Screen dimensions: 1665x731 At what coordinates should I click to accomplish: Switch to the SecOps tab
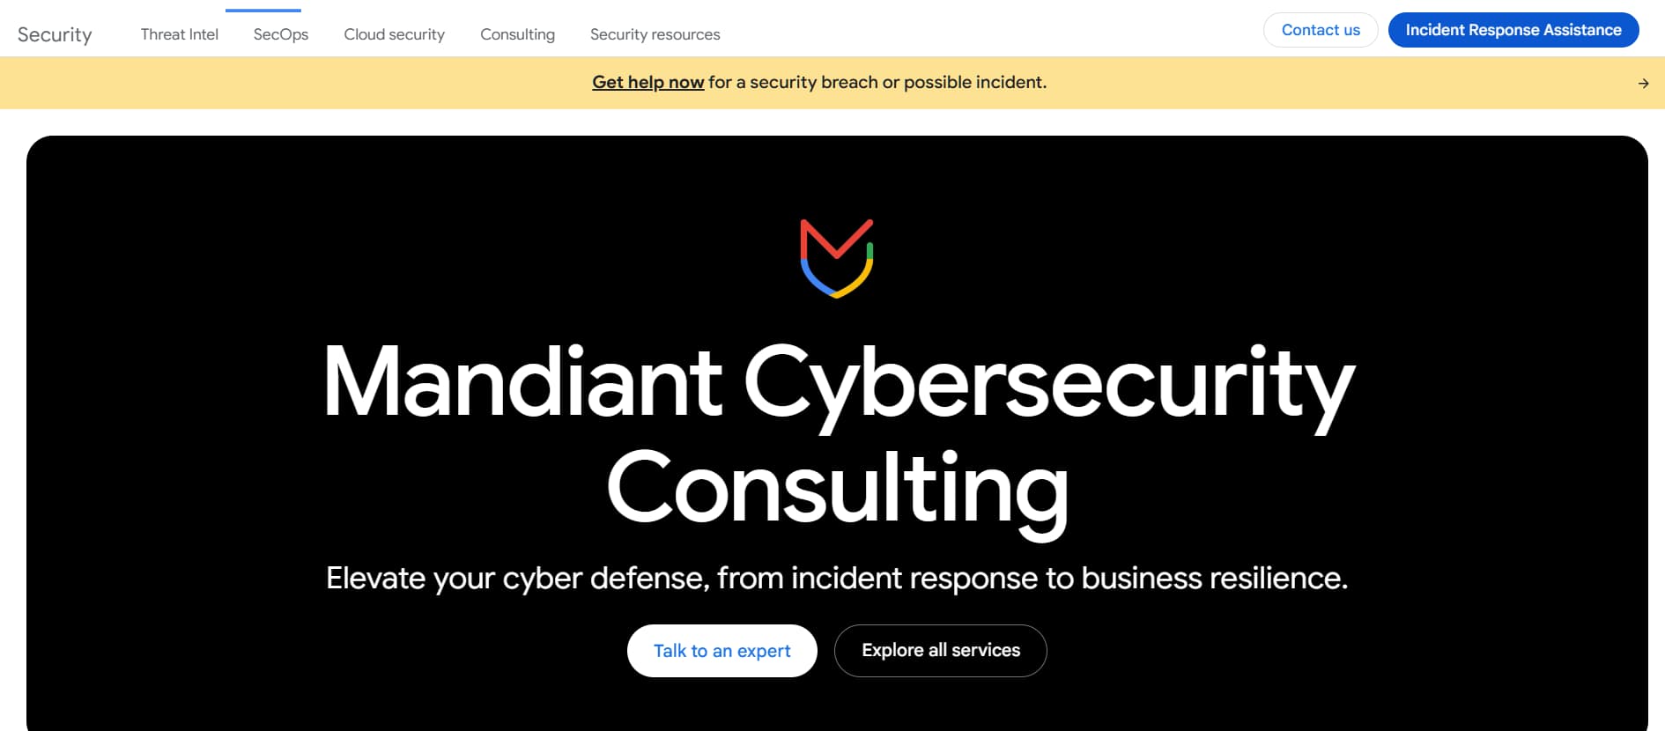pyautogui.click(x=279, y=33)
